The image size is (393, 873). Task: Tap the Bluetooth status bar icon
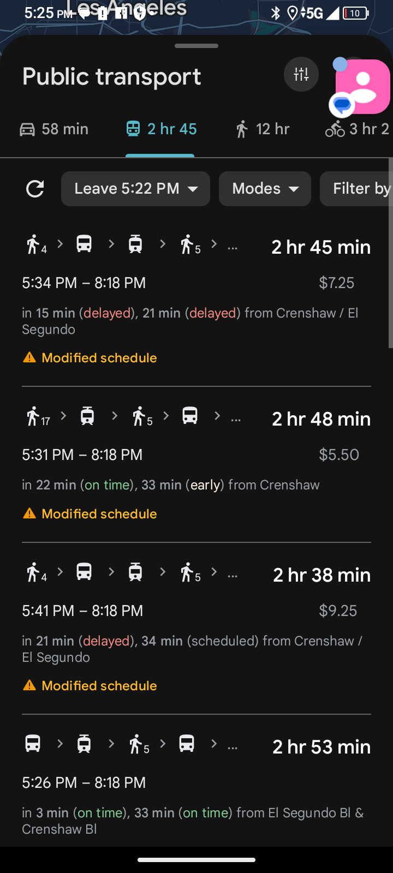click(x=276, y=13)
